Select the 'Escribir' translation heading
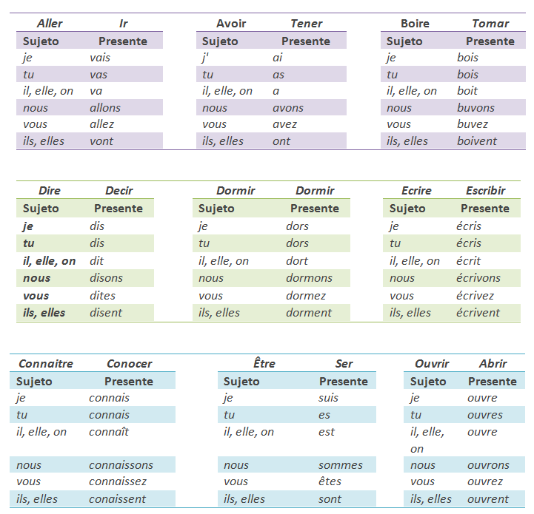 coord(485,191)
